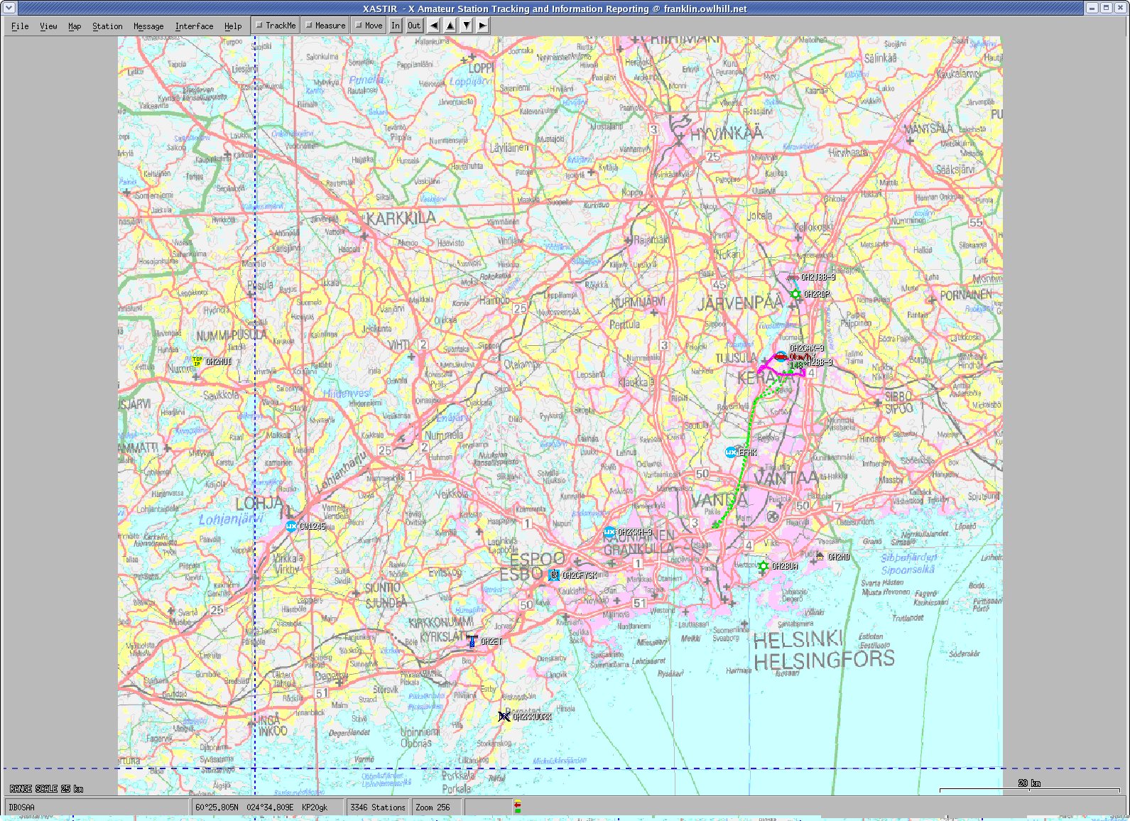Click the JÄRVENPÄÄ label on the map
The image size is (1130, 821).
740,304
